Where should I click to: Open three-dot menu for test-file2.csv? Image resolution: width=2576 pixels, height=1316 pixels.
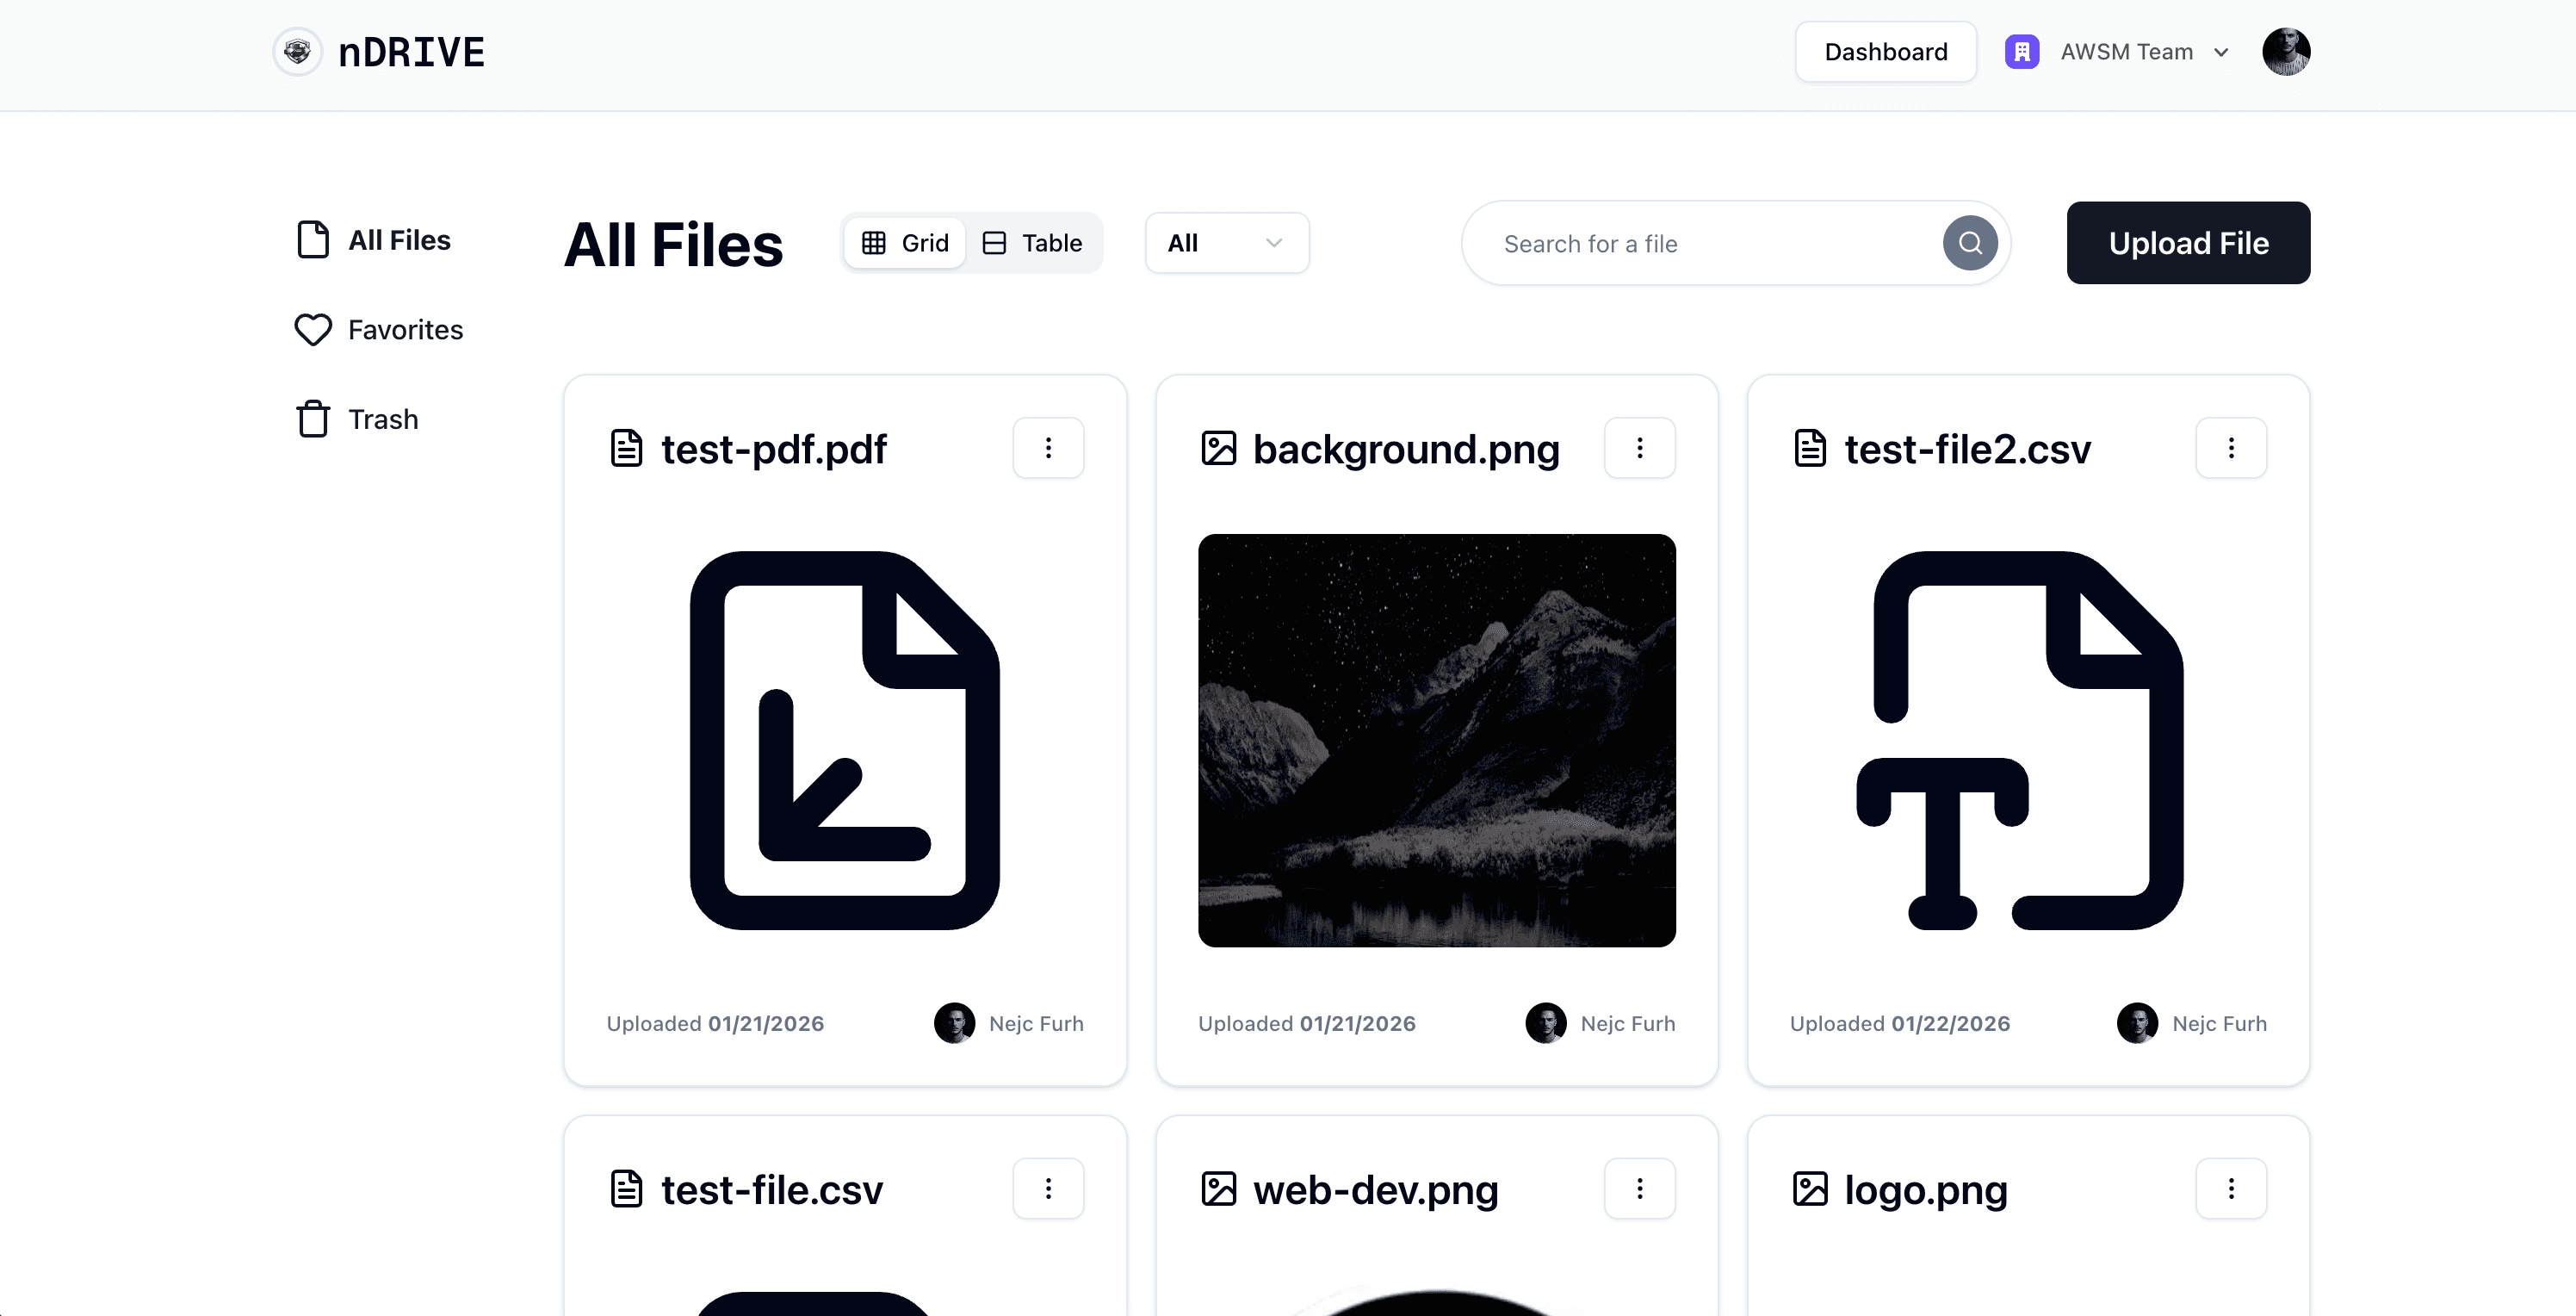point(2230,448)
